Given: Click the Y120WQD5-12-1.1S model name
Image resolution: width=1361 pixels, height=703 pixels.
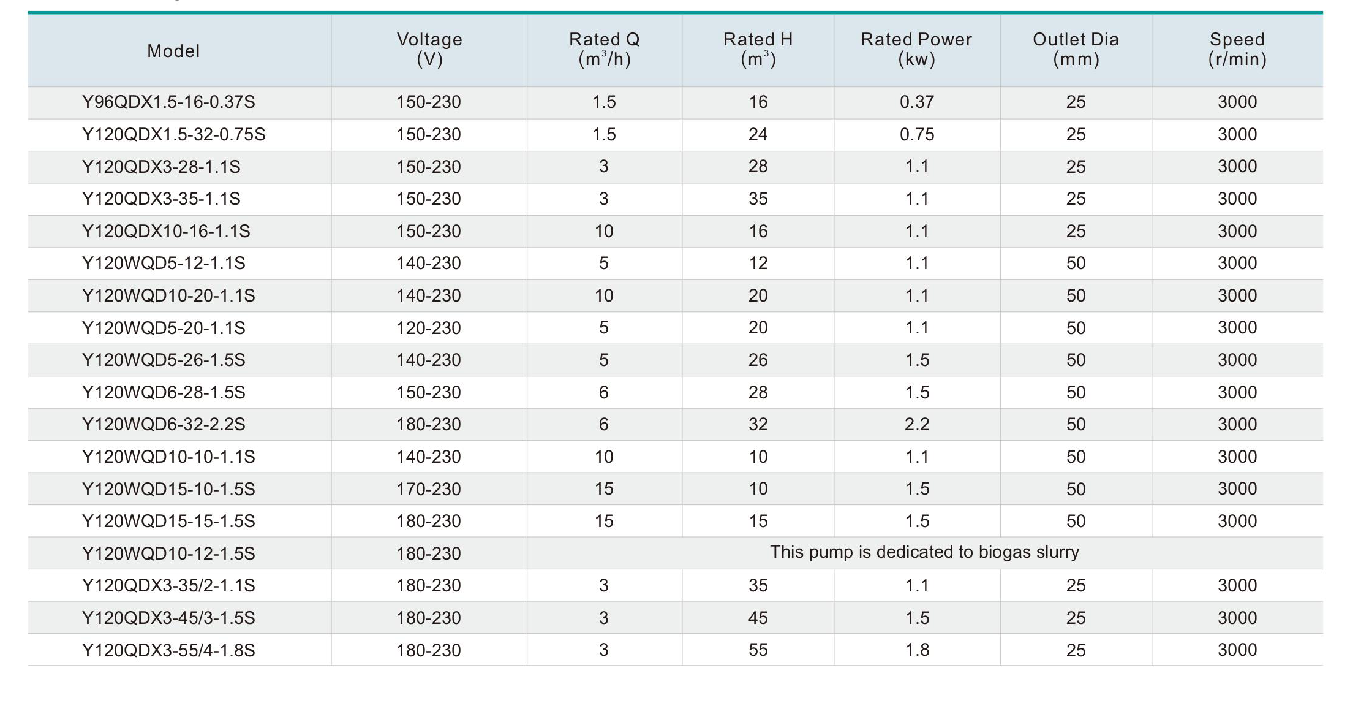Looking at the screenshot, I should point(164,263).
